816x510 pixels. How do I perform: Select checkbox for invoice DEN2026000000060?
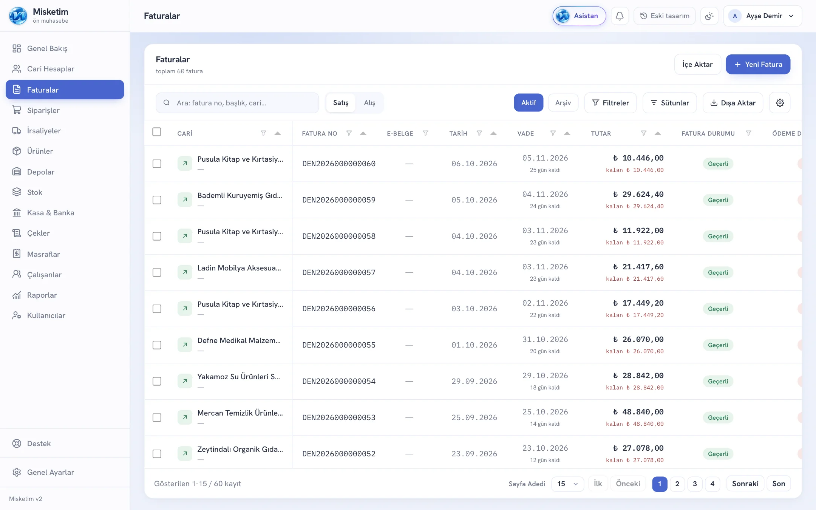(x=157, y=164)
